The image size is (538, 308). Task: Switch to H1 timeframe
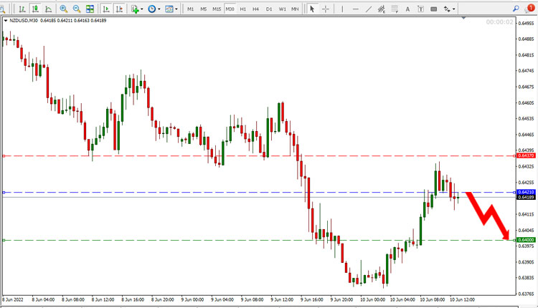coord(243,9)
